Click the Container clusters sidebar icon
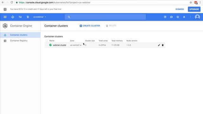The height and width of the screenshot is (114, 203). pos(5,35)
